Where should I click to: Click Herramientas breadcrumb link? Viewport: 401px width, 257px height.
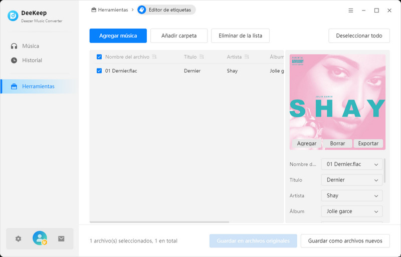[113, 9]
